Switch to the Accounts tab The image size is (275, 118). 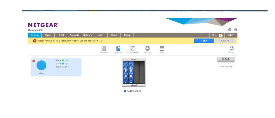[x=74, y=35]
